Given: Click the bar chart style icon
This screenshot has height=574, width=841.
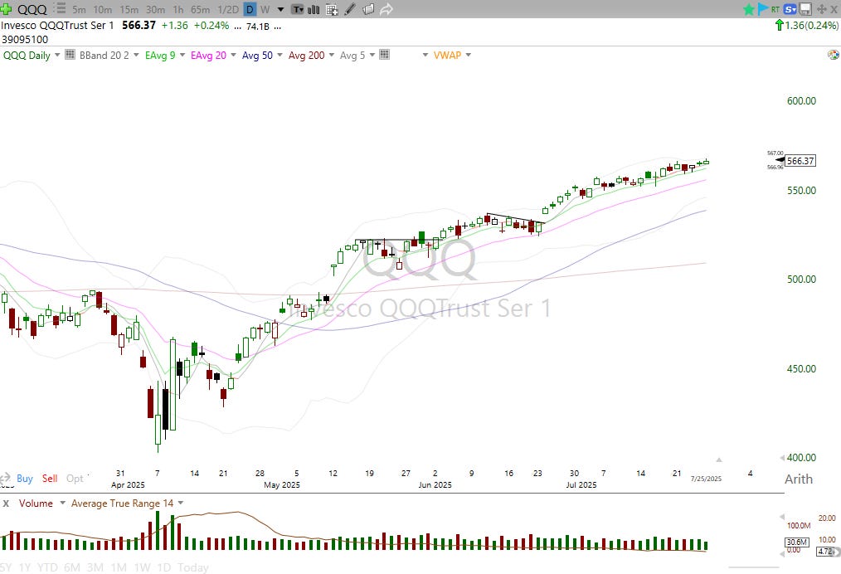Looking at the screenshot, I should pyautogui.click(x=314, y=9).
